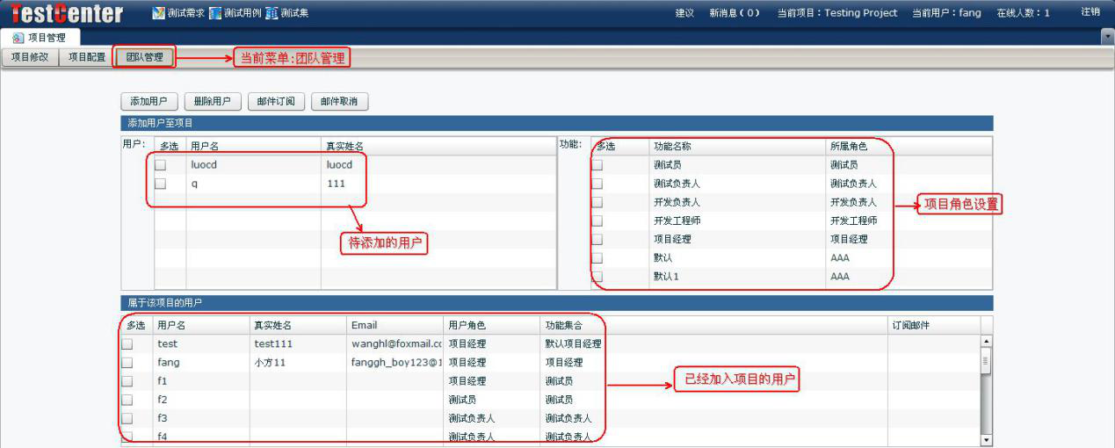Click the project users list scrollbar thumb
This screenshot has width=1115, height=448.
click(x=986, y=359)
